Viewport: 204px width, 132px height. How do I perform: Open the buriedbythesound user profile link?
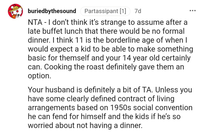pos(52,11)
